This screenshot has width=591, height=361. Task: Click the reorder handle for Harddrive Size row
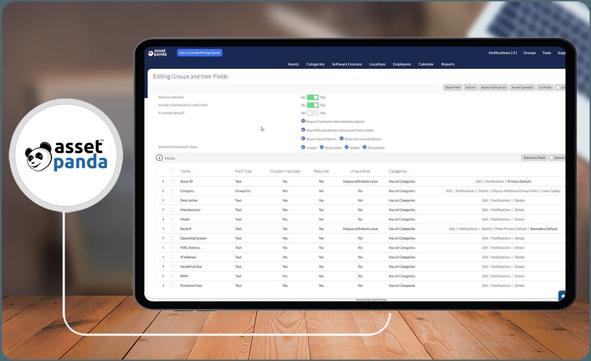coord(163,267)
